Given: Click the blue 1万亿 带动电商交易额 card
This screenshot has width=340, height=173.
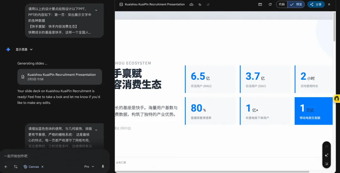Looking at the screenshot, I should [x=314, y=111].
